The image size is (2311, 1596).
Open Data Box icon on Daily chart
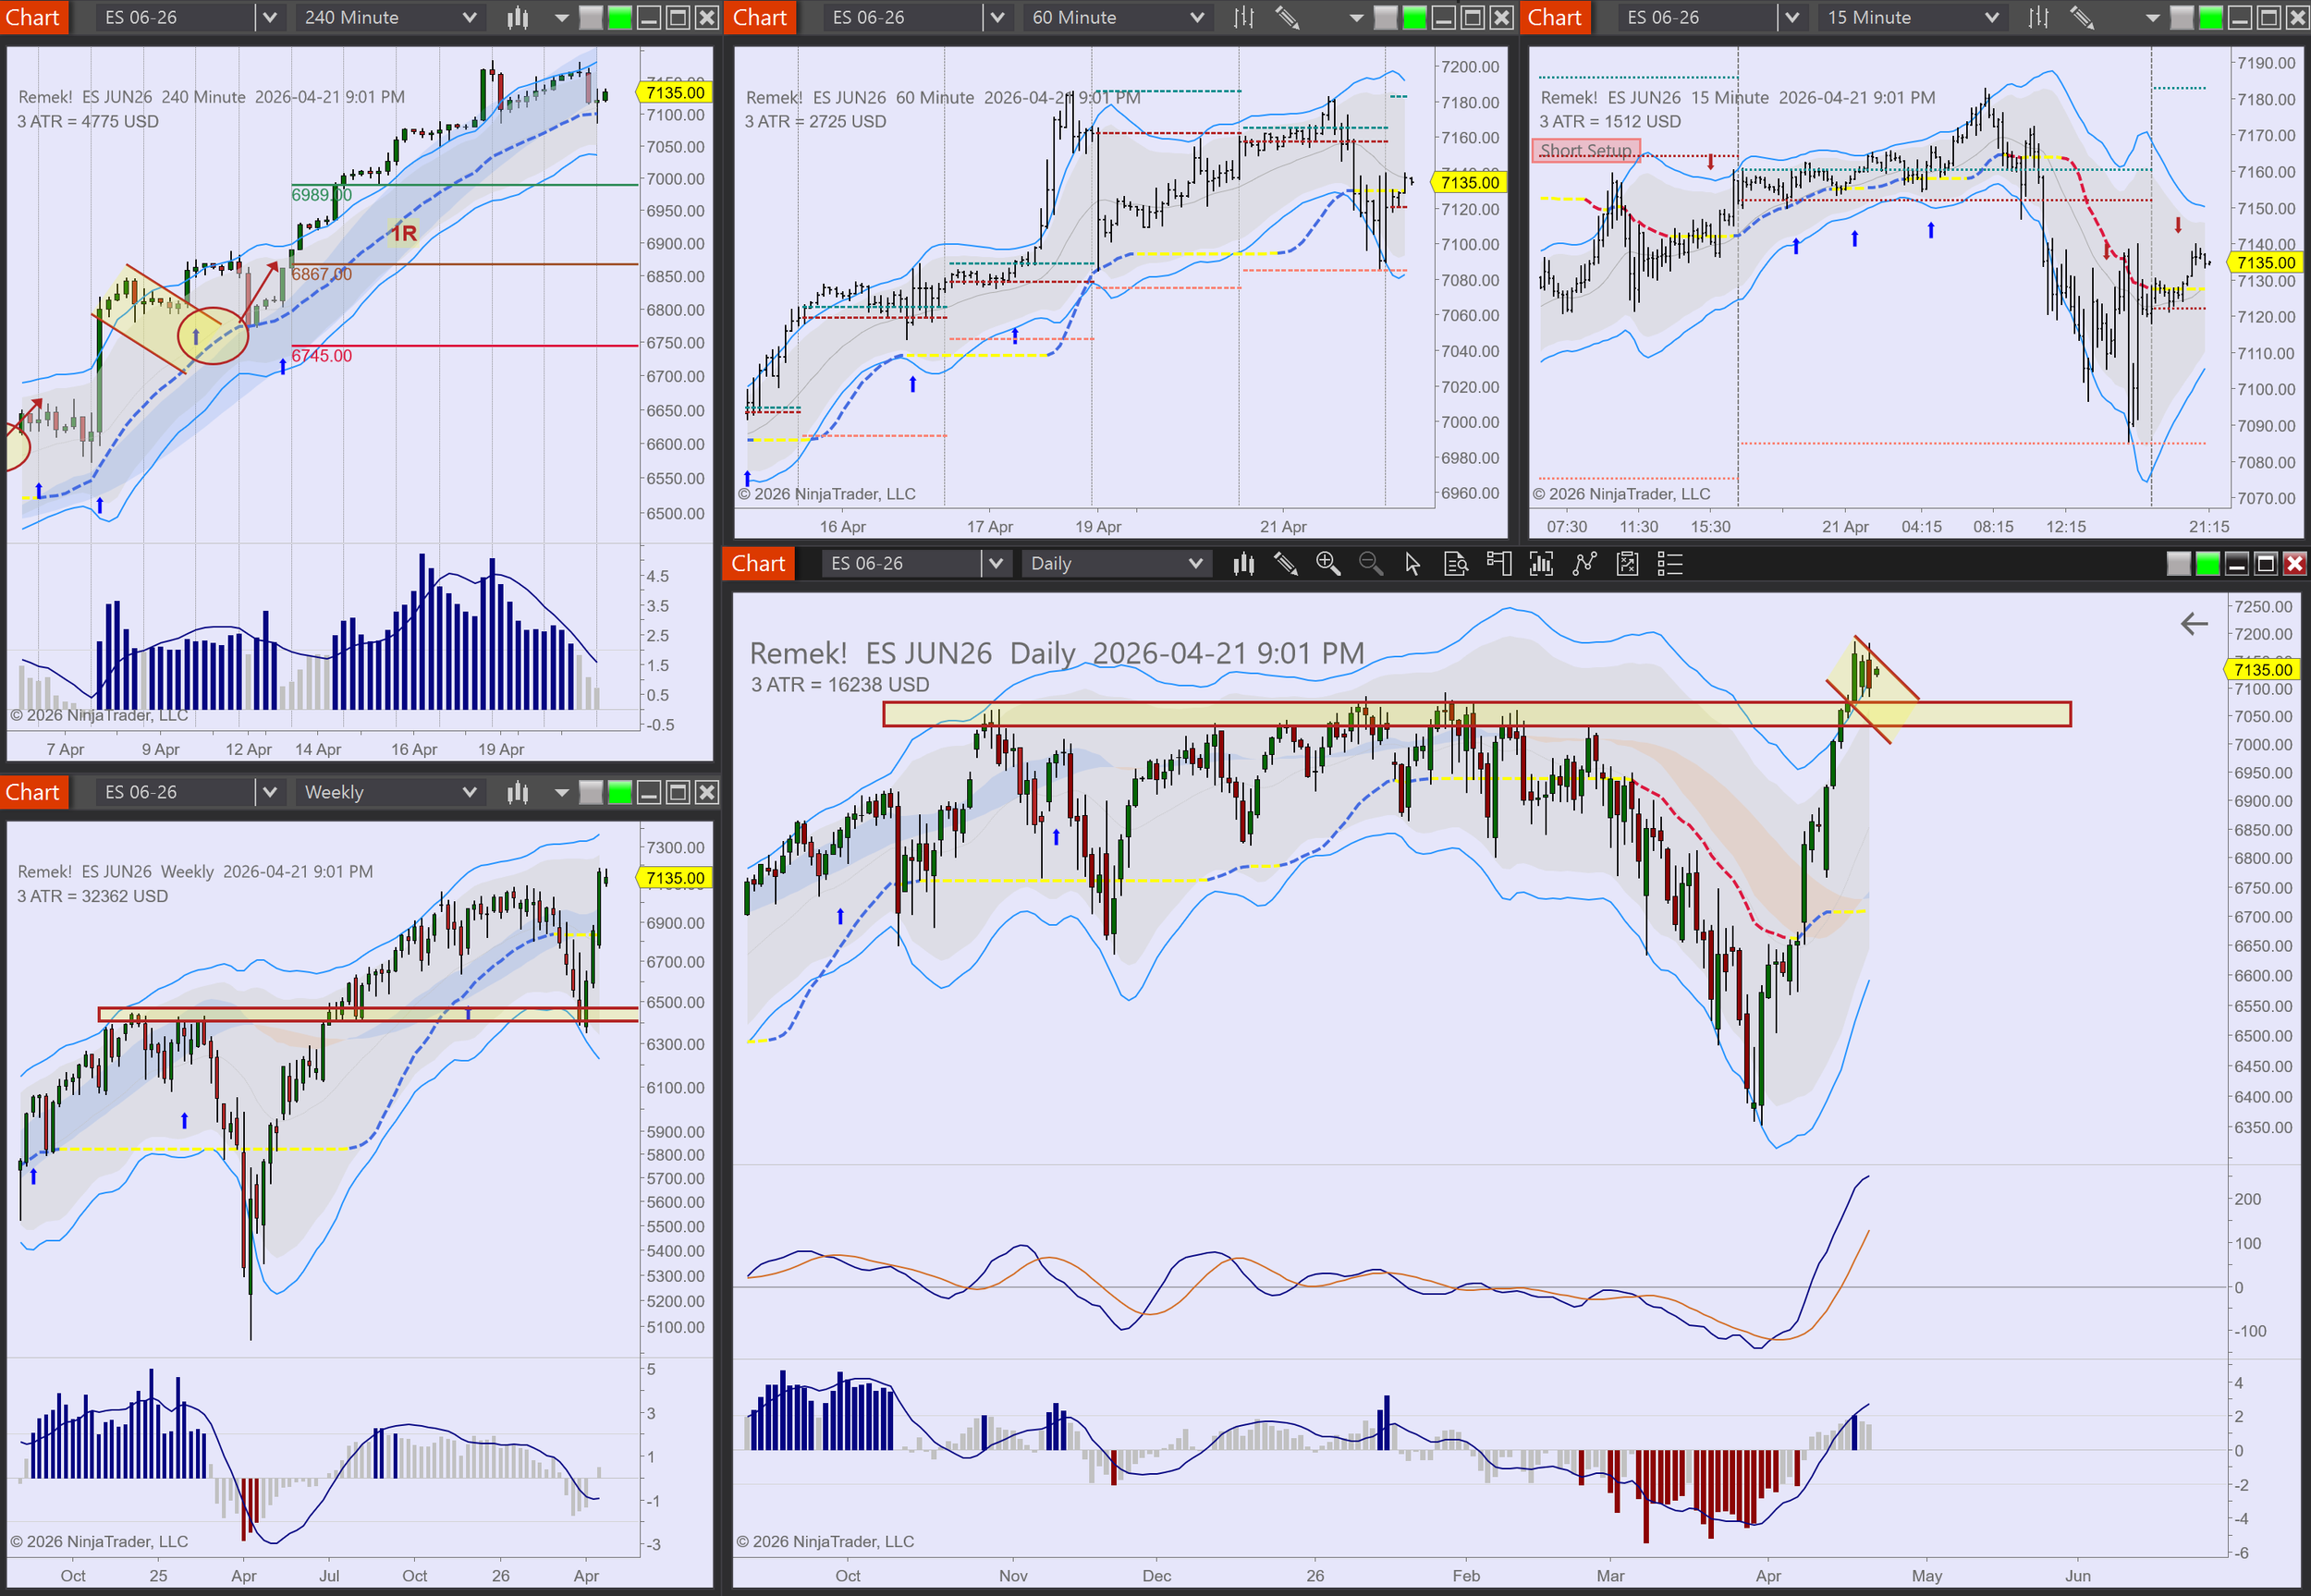[x=1456, y=564]
